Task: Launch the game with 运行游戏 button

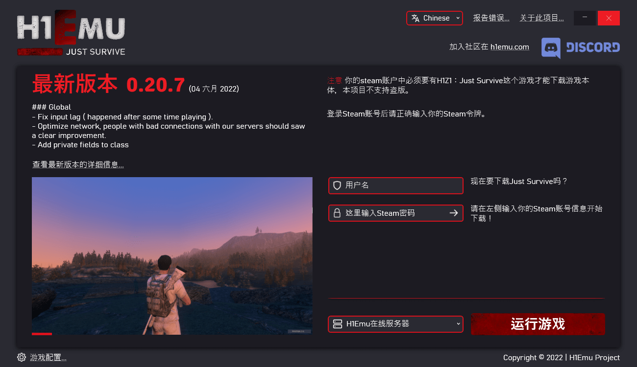Action: (x=538, y=324)
